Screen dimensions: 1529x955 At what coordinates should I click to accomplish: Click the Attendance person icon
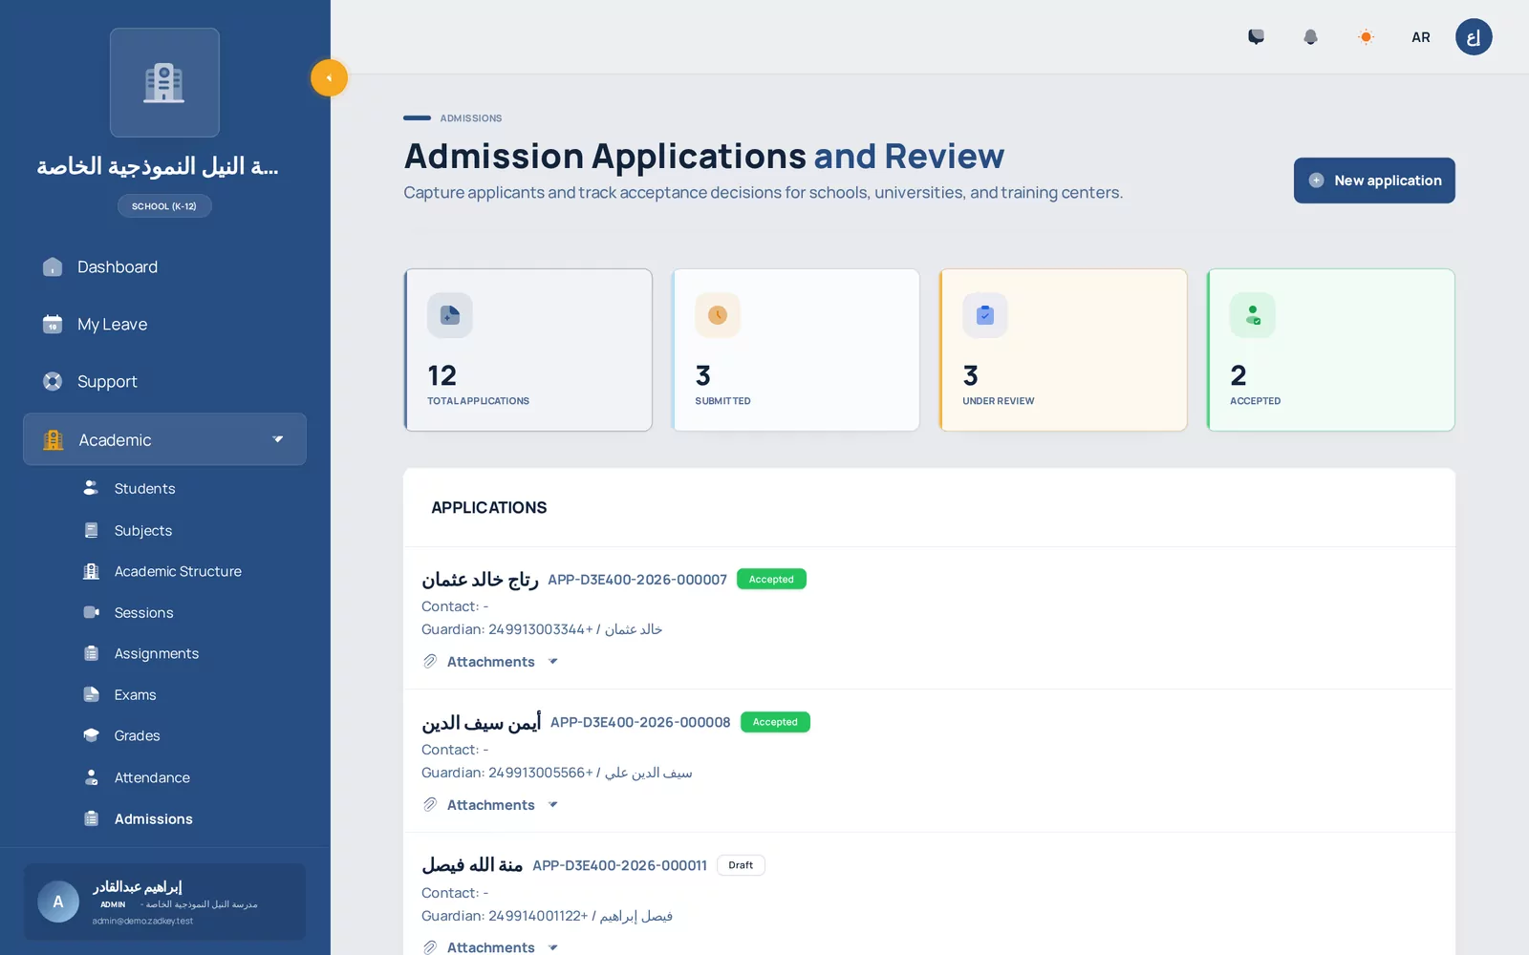(91, 777)
